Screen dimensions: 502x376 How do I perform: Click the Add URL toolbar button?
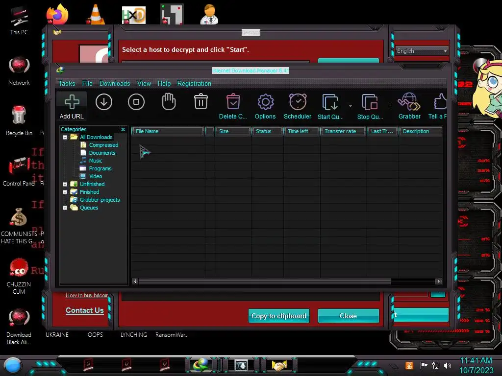[72, 106]
